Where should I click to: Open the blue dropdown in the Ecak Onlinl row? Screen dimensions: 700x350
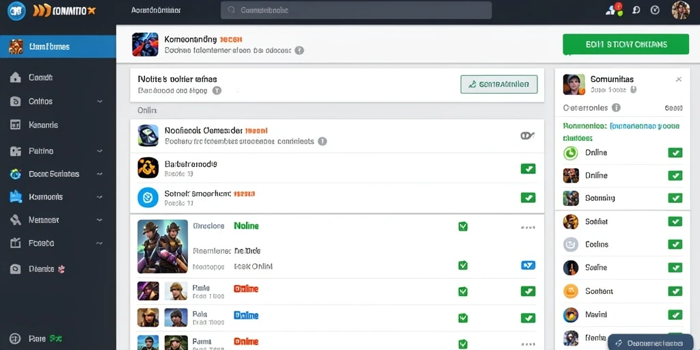click(528, 265)
